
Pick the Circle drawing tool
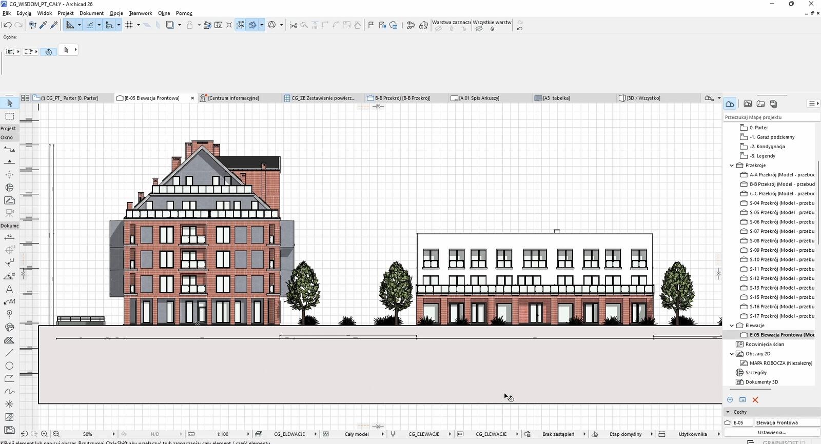click(x=9, y=366)
